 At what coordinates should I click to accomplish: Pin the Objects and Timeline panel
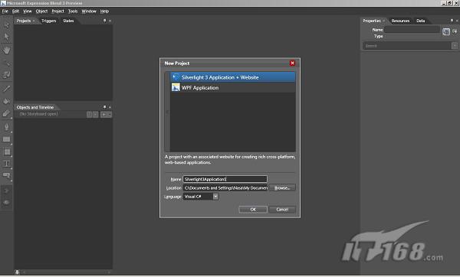105,107
